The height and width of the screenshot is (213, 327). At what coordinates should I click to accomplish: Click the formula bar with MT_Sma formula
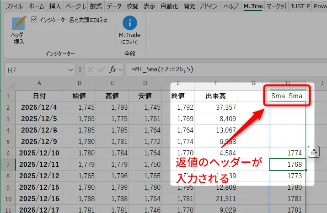(226, 69)
